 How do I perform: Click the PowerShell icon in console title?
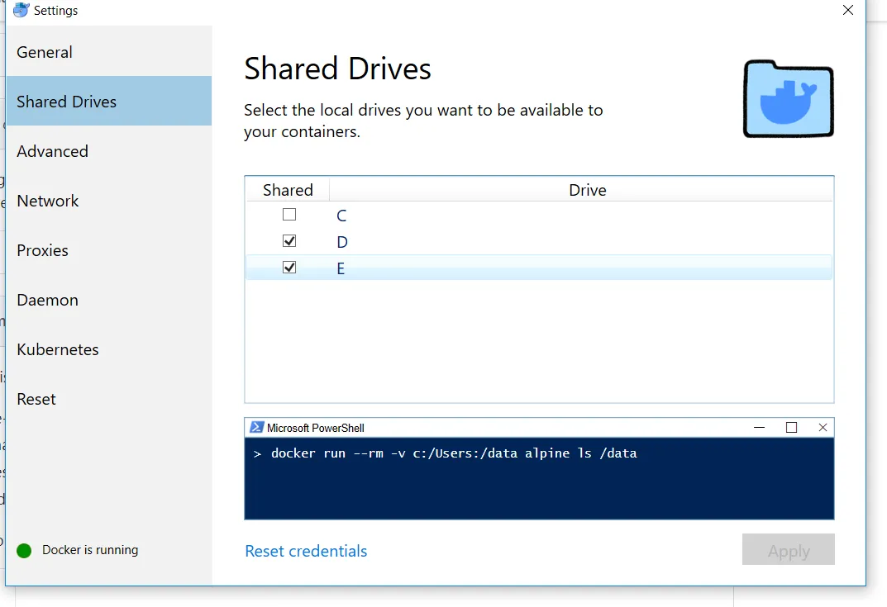pyautogui.click(x=256, y=428)
